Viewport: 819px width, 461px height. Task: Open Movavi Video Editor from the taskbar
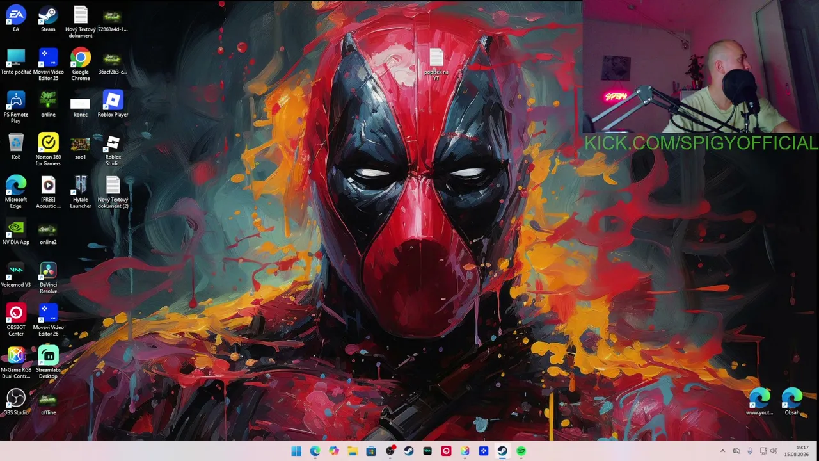tap(484, 451)
